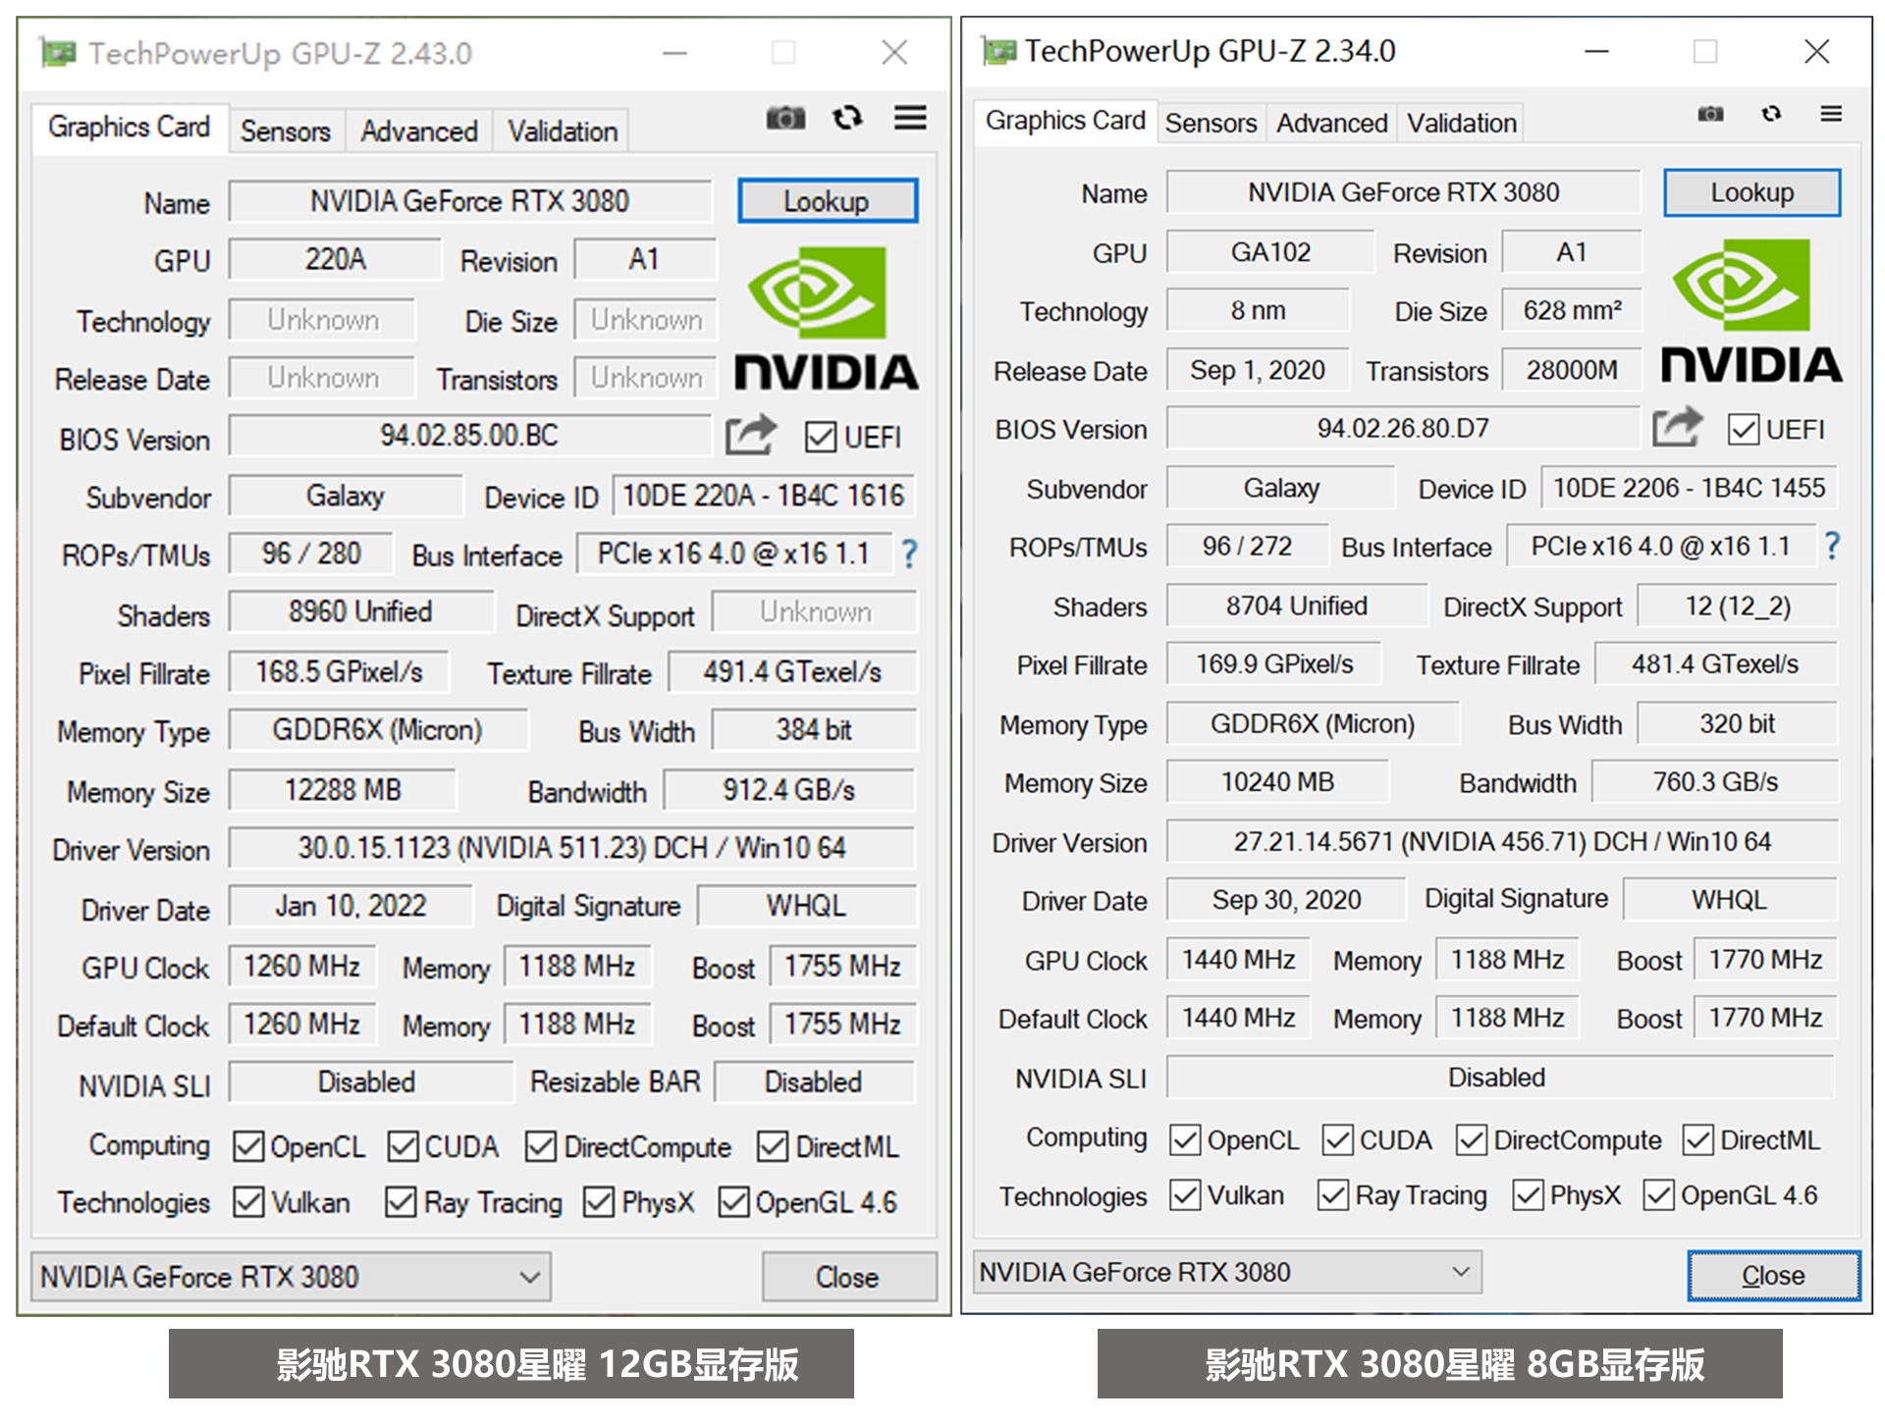The image size is (1885, 1424).
Task: Click the Shaders value 8704 Unified
Action: pos(1296,606)
